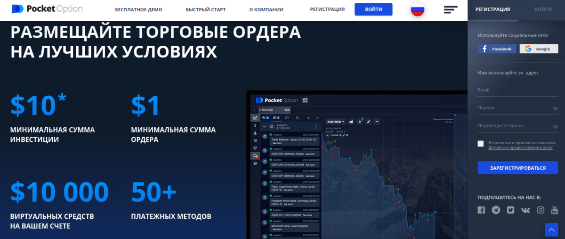Viewport: 565px width, 239px height.
Task: Open the YouTube channel icon
Action: pos(555,210)
